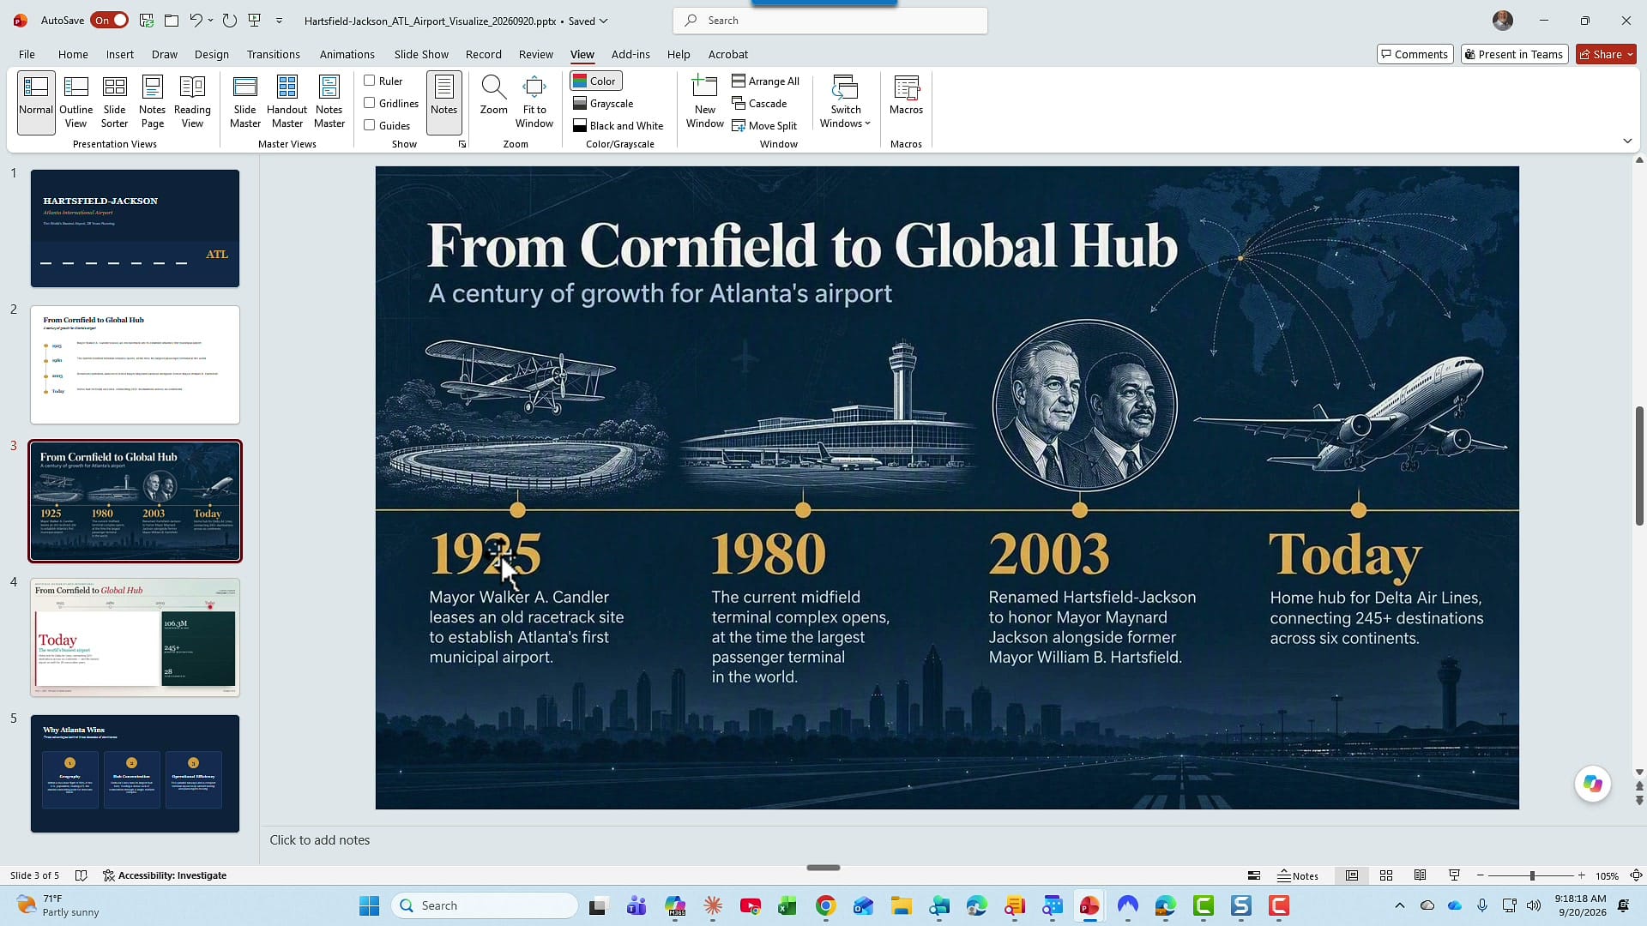
Task: Select slide 4 thumbnail
Action: tap(136, 637)
